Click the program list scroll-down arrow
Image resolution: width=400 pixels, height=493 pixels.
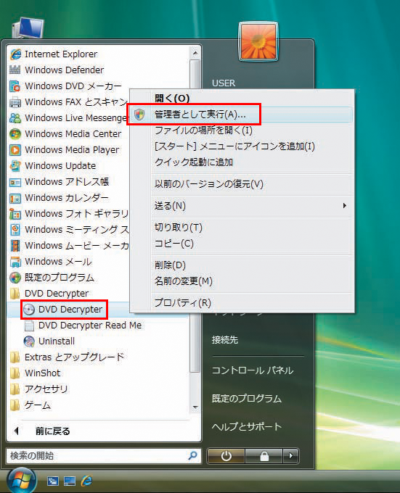coord(195,407)
